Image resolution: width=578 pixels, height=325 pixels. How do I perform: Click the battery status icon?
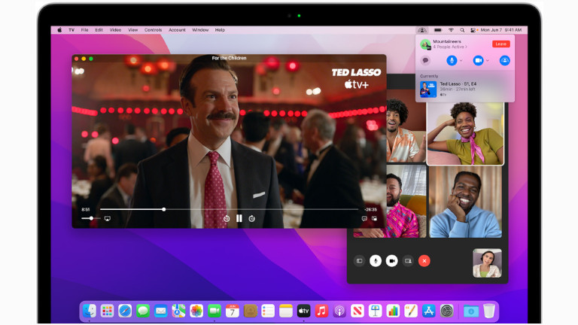[438, 30]
